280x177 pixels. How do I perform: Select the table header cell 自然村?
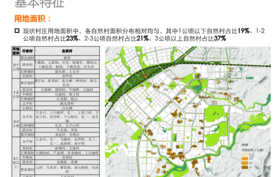tap(67, 51)
